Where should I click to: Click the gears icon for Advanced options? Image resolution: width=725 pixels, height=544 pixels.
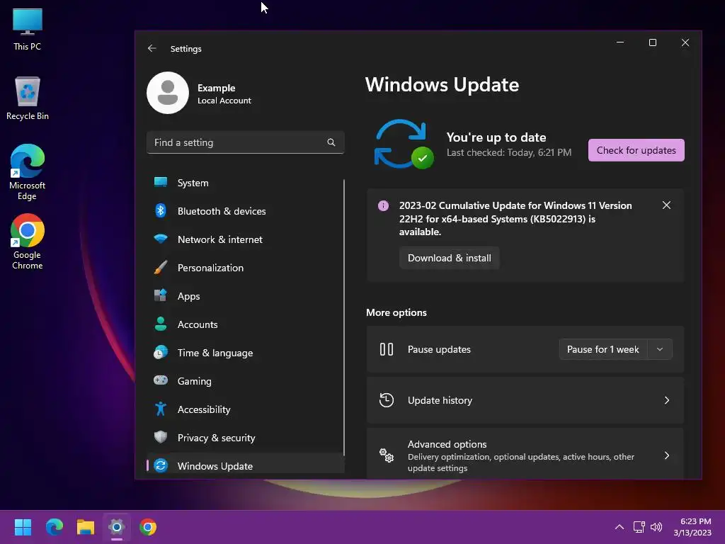387,455
